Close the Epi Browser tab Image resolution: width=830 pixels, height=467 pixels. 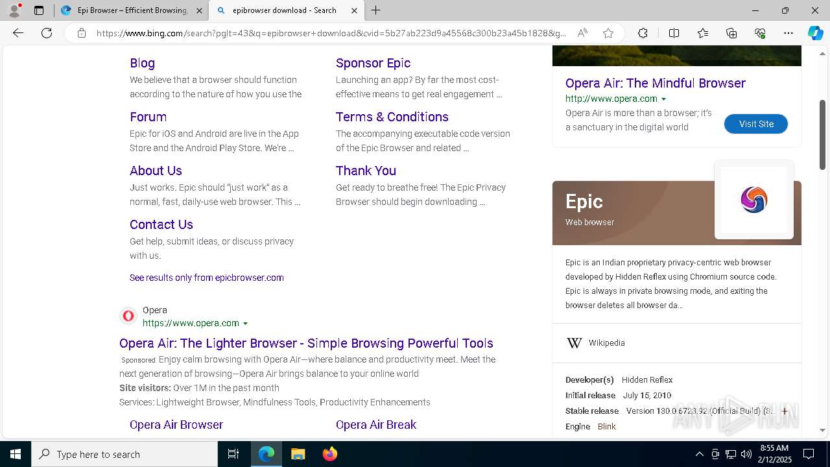point(199,10)
